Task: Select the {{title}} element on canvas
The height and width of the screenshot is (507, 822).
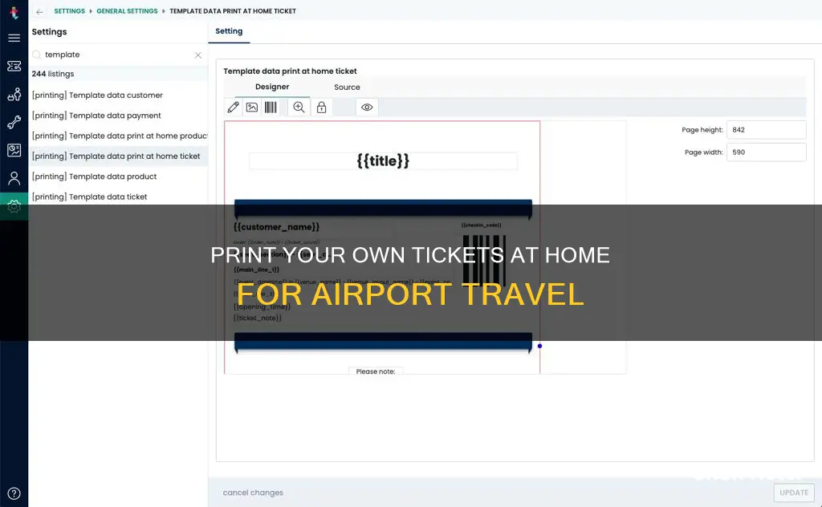Action: [383, 160]
